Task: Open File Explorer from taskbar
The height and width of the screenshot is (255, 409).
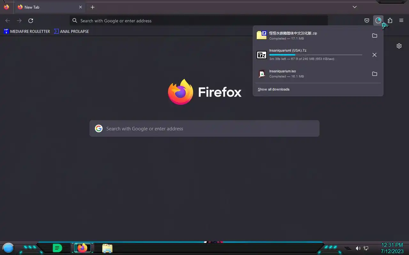Action: click(107, 248)
